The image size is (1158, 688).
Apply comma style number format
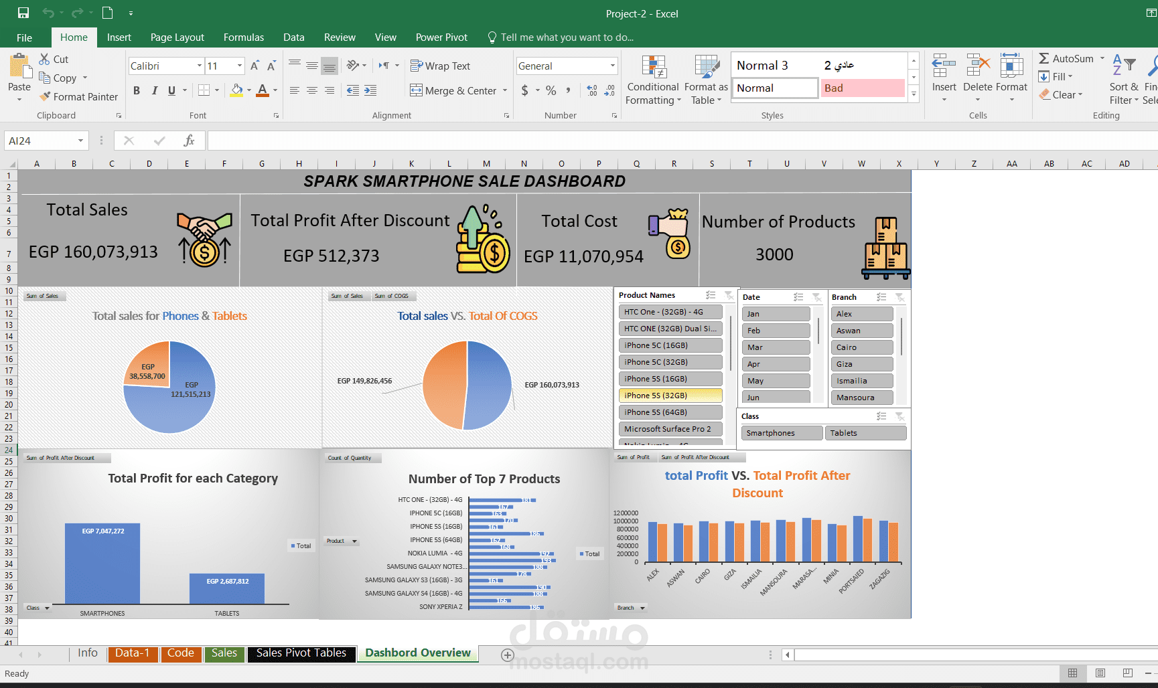click(569, 90)
